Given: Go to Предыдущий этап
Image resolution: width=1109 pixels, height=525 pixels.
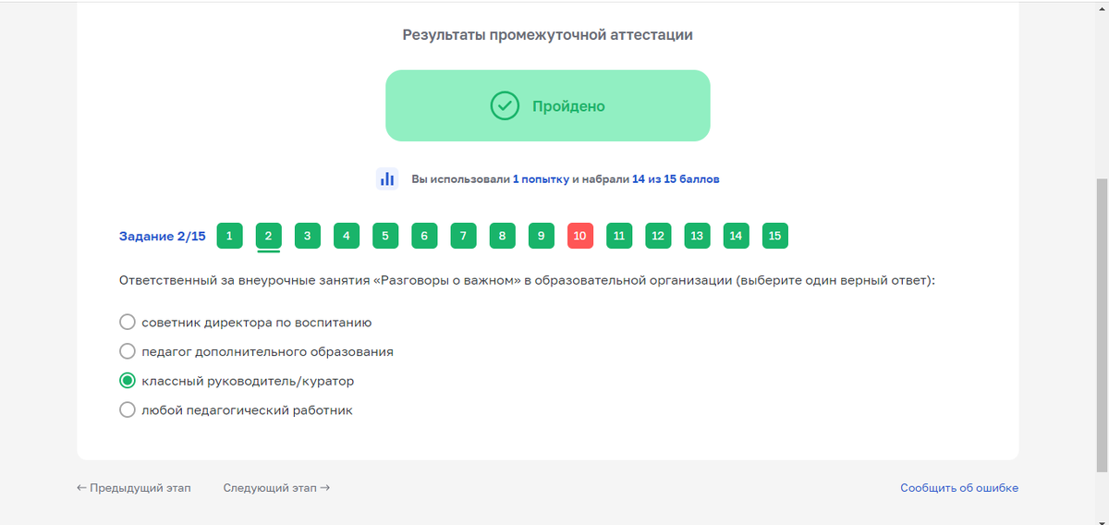Looking at the screenshot, I should [134, 488].
